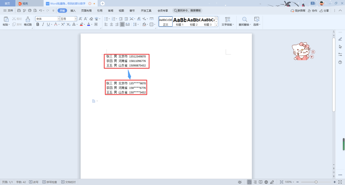Image resolution: width=345 pixels, height=185 pixels.
Task: Toggle Bold formatting
Action: tap(38, 24)
